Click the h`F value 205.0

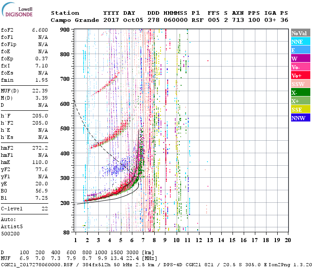click(x=40, y=116)
